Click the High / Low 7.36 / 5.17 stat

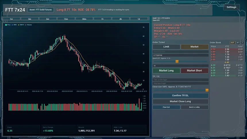tap(129, 129)
